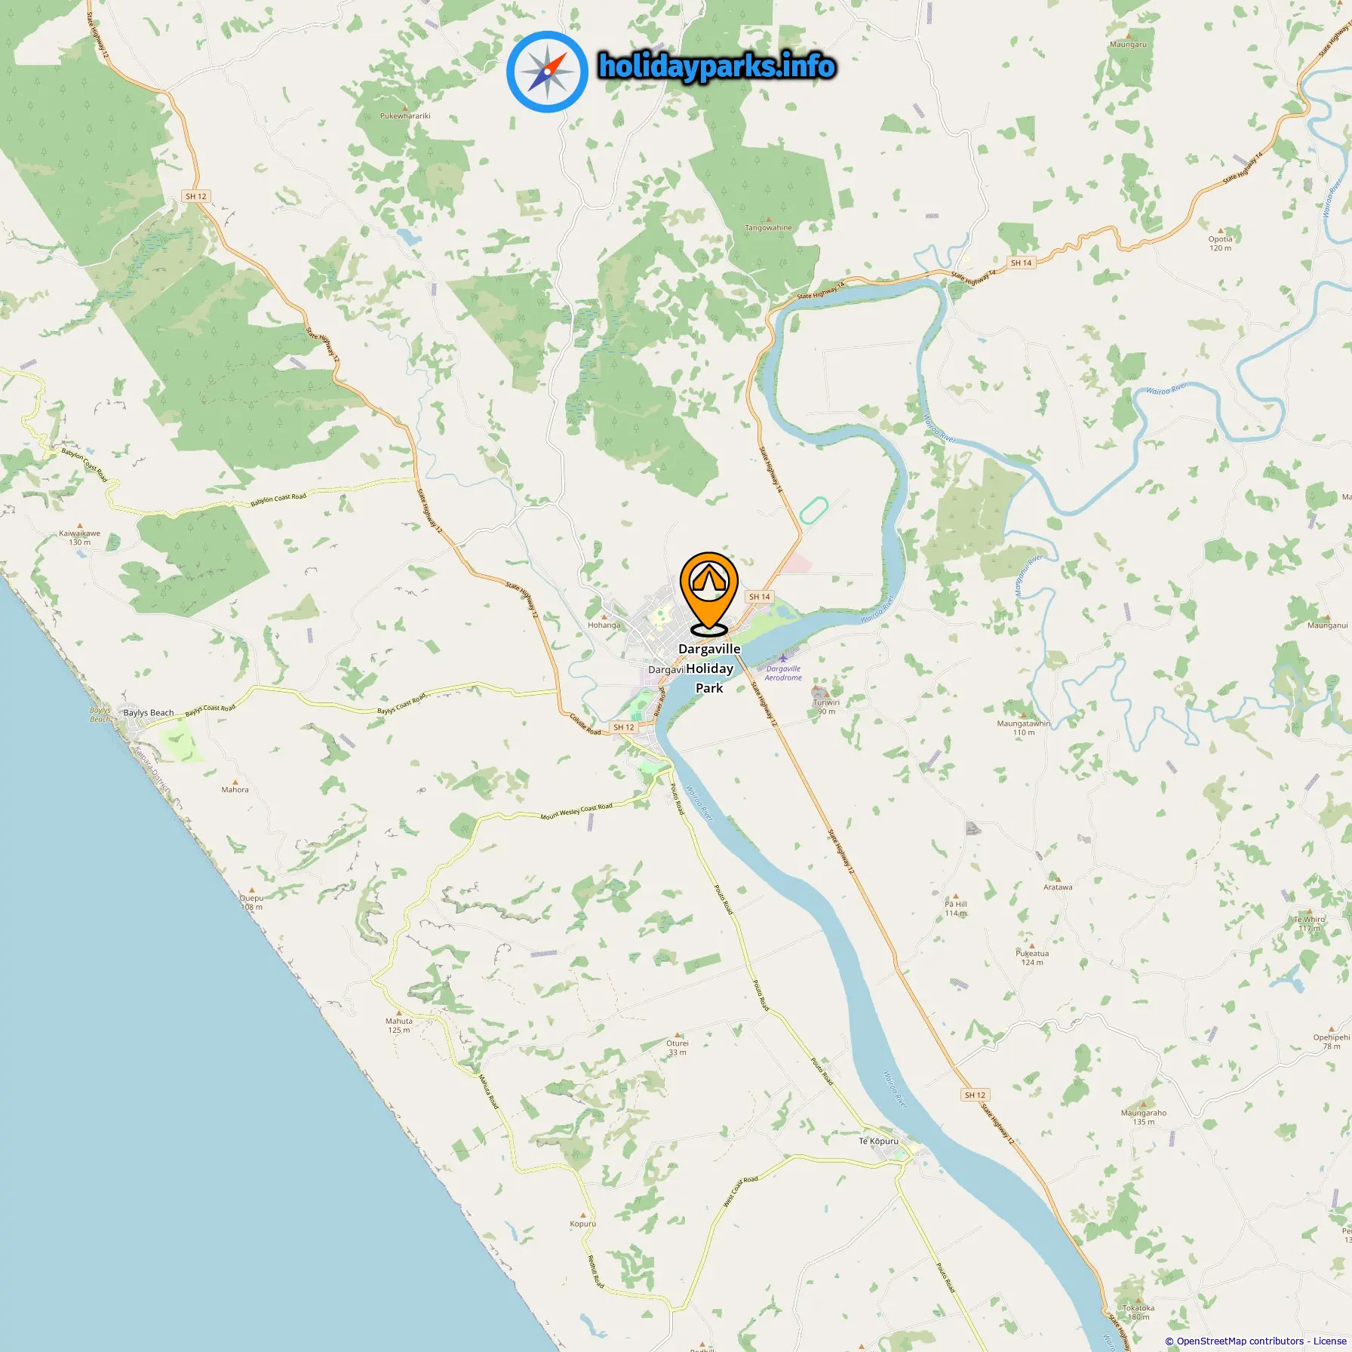This screenshot has width=1352, height=1352.
Task: Click the Baylys Beach town label
Action: [x=149, y=712]
